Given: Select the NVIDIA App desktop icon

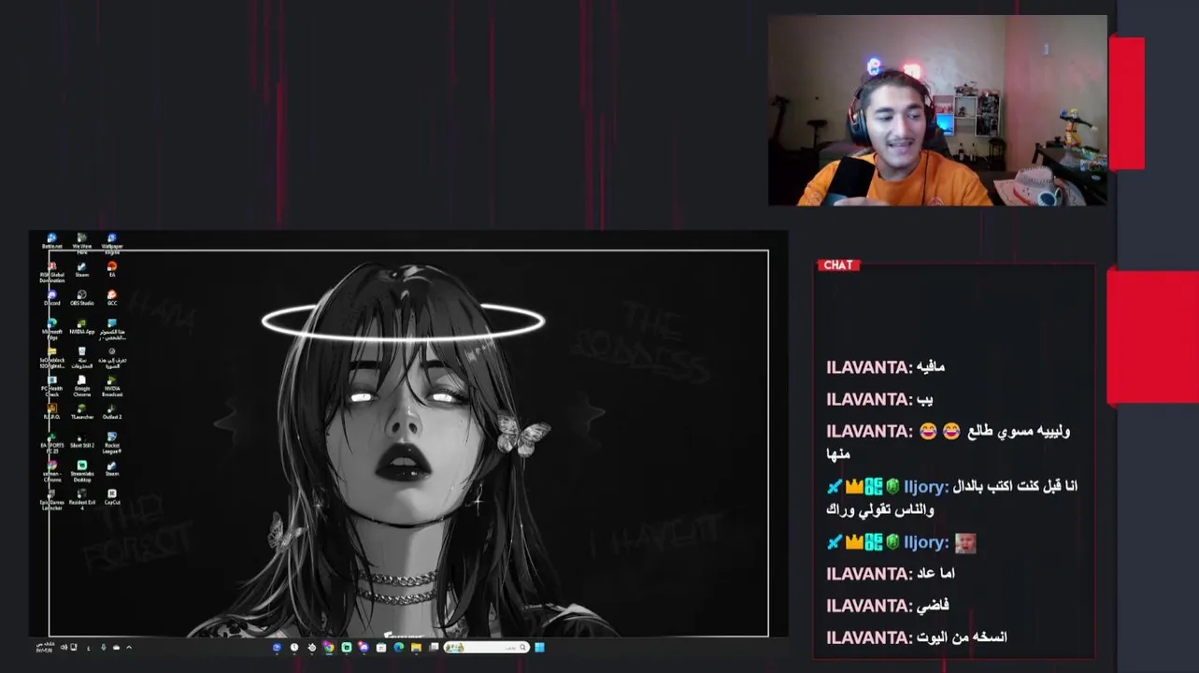Looking at the screenshot, I should [x=82, y=326].
